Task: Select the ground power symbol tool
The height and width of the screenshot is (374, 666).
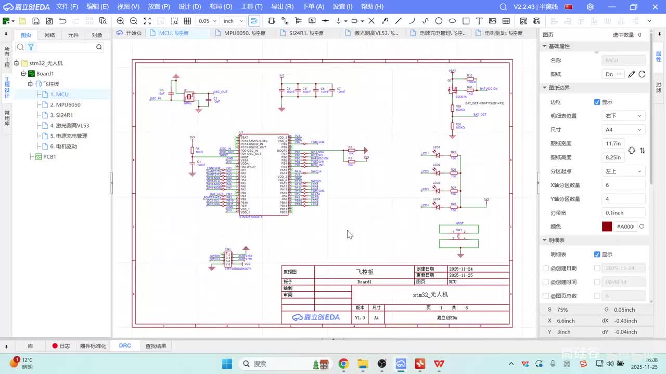Action: pyautogui.click(x=339, y=21)
